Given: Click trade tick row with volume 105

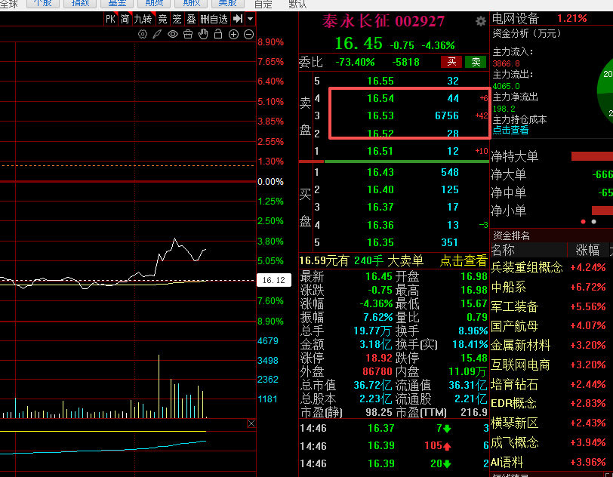Looking at the screenshot, I should pyautogui.click(x=393, y=446).
